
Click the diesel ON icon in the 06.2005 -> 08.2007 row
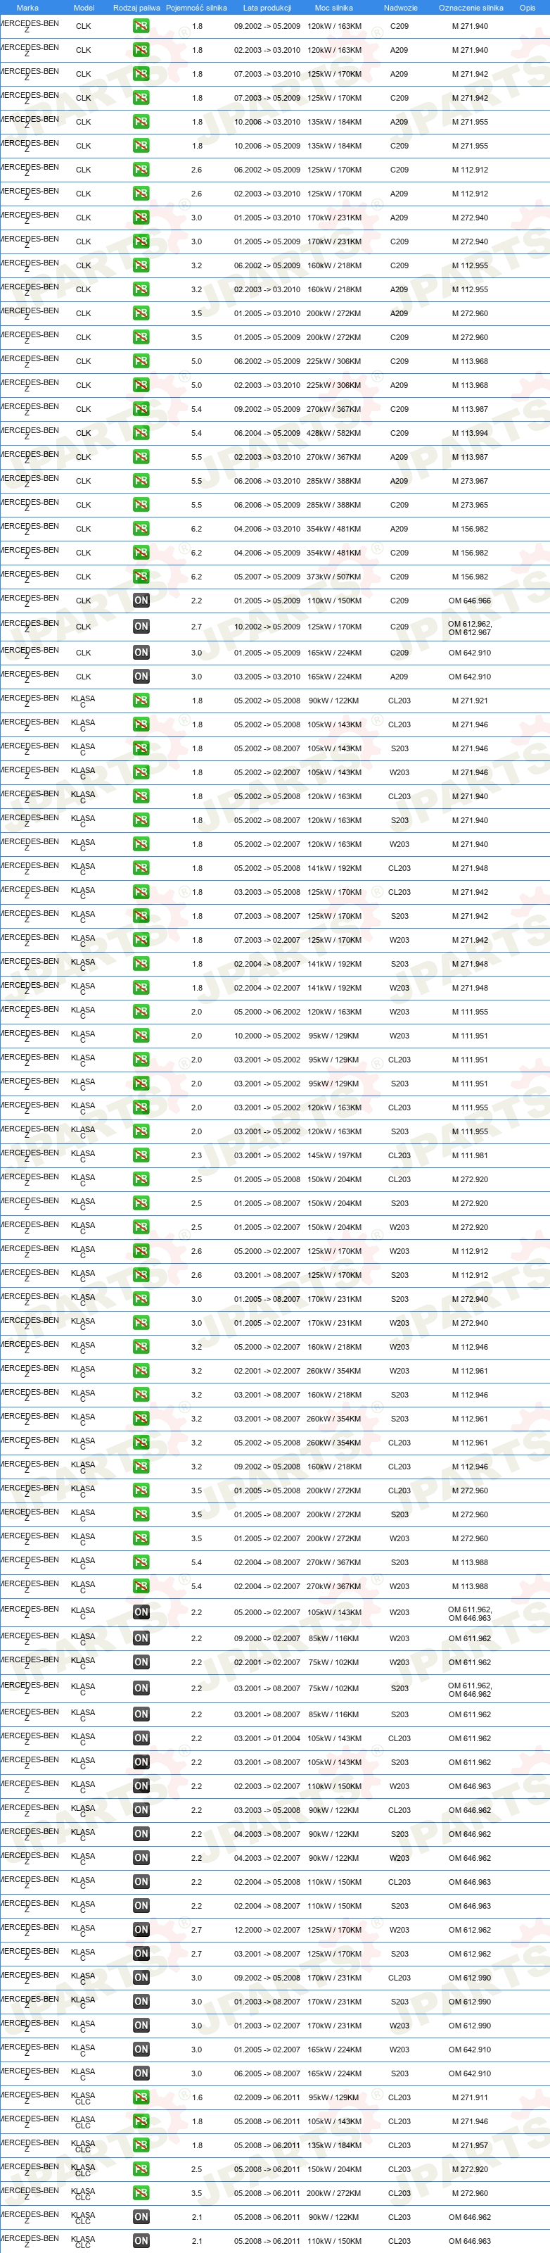click(141, 2073)
